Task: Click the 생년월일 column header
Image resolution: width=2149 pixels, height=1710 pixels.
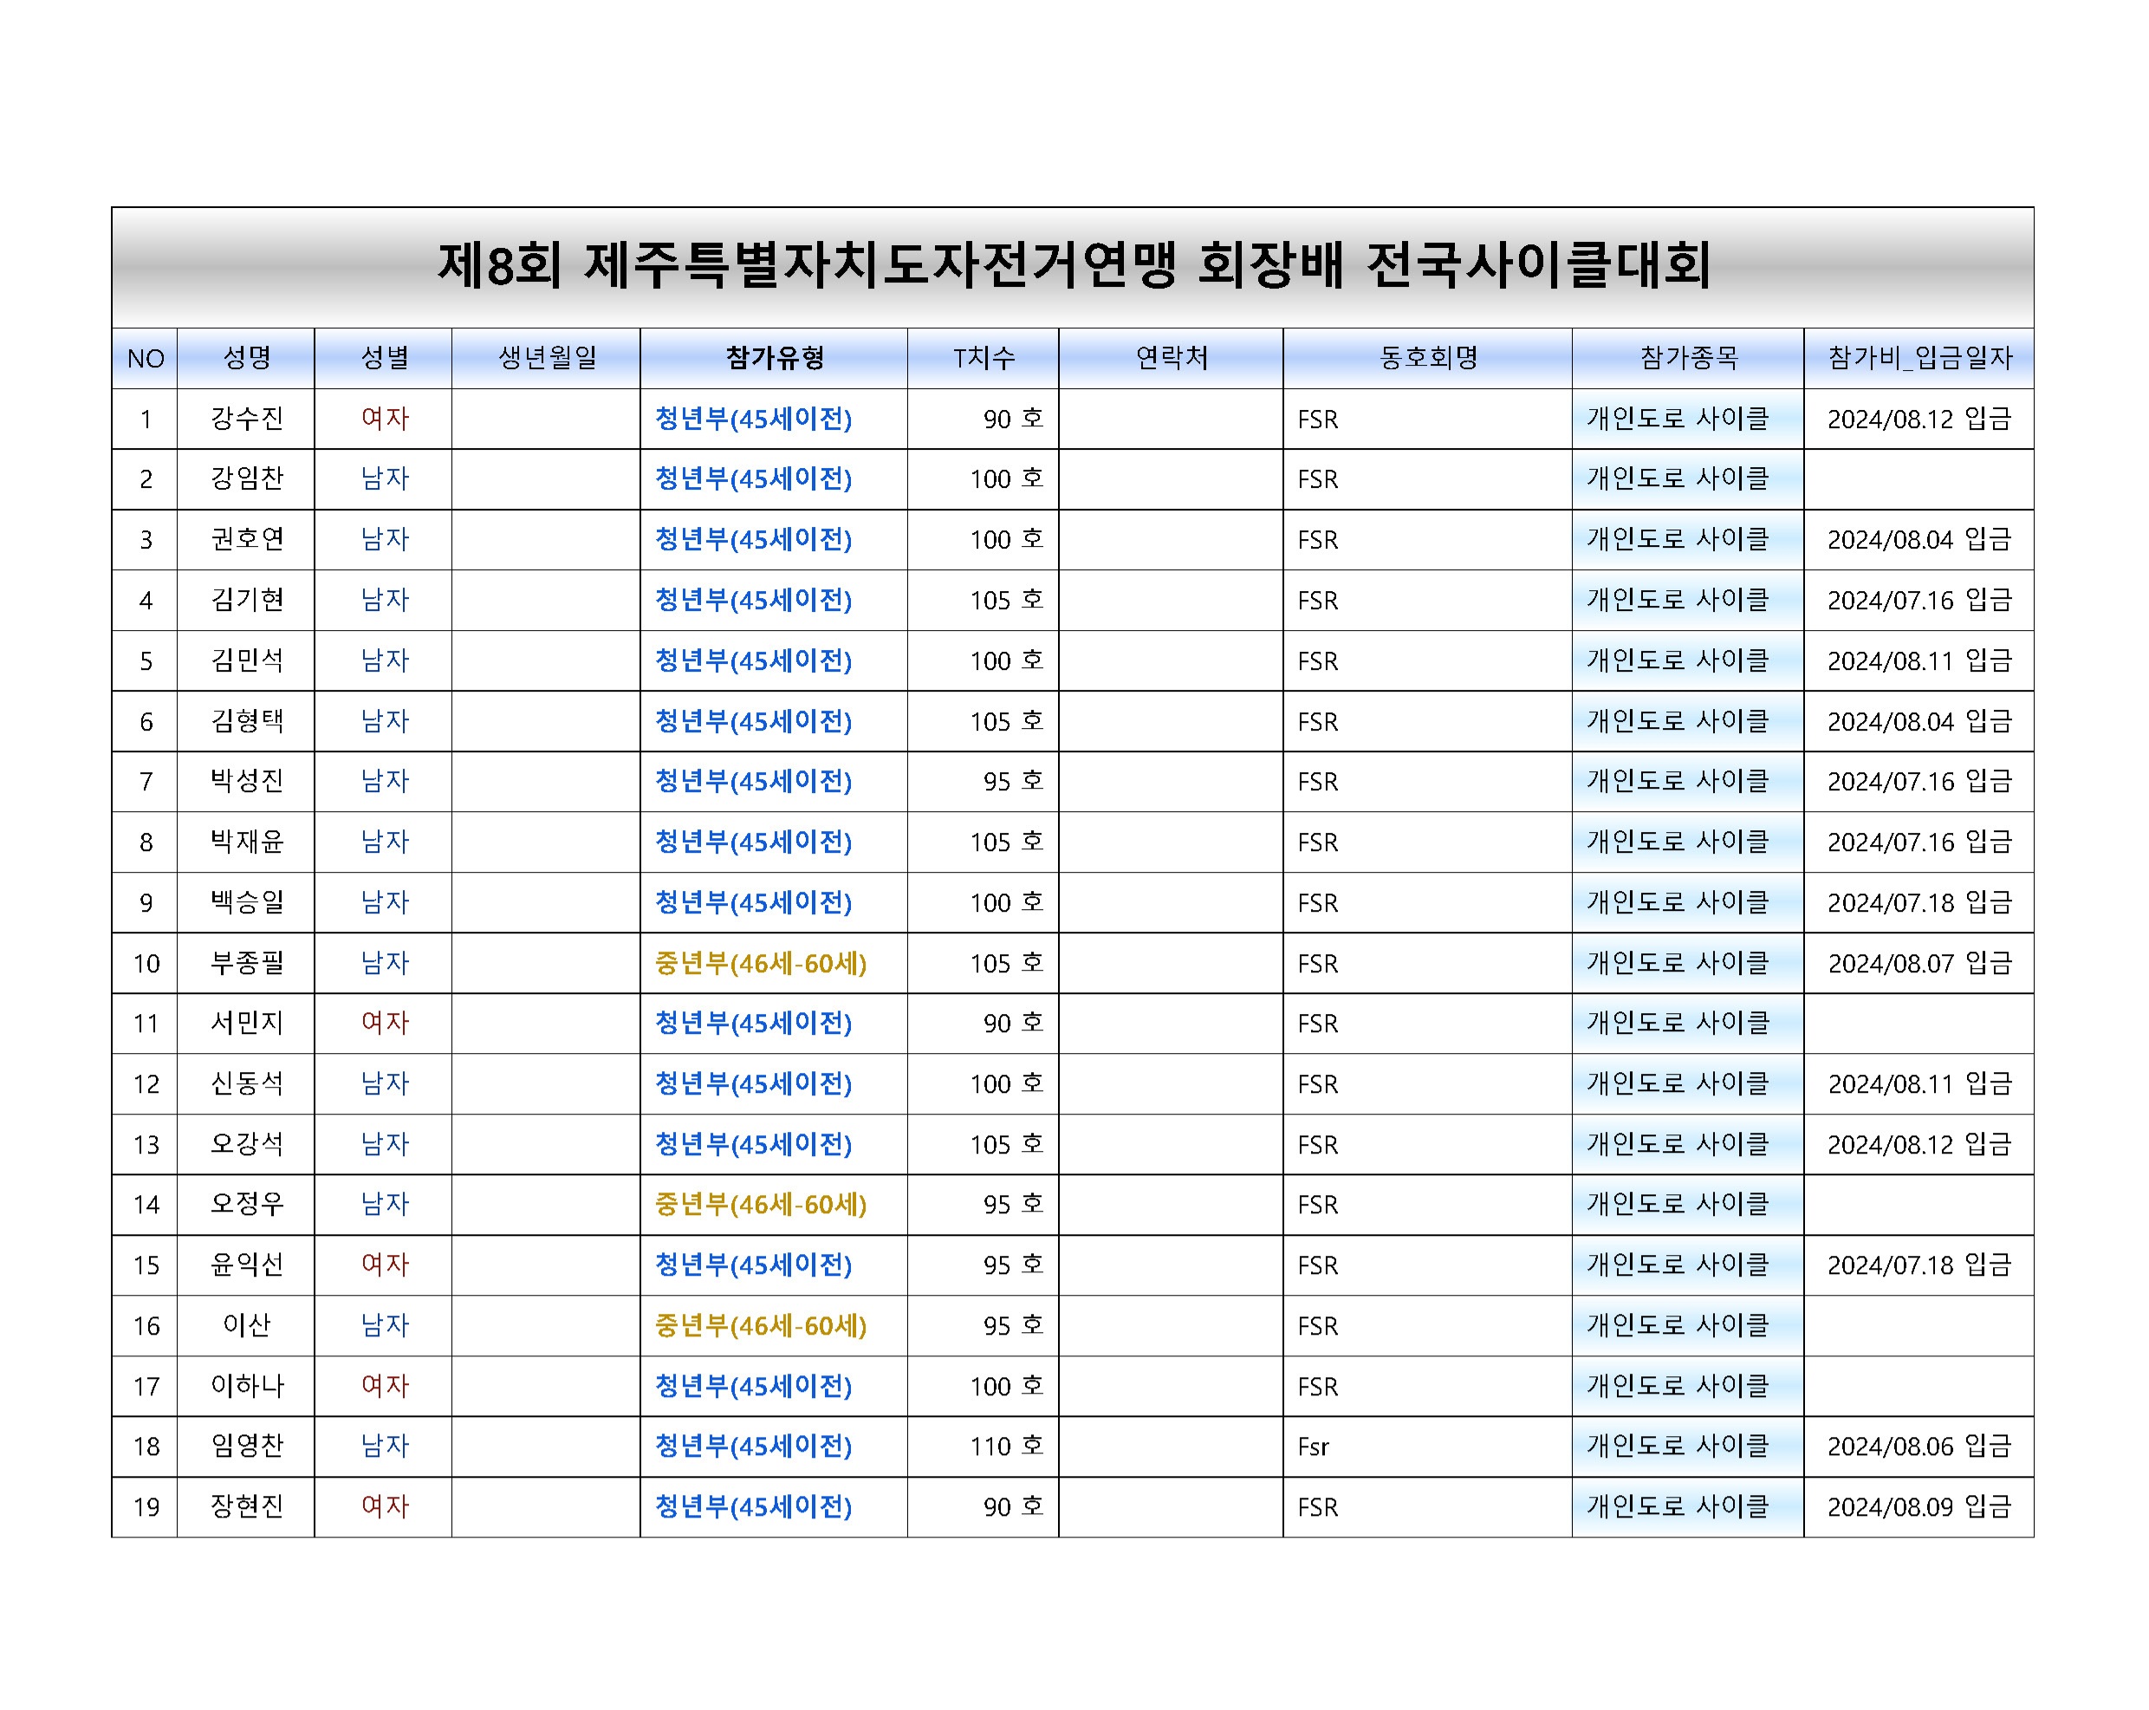Action: coord(546,359)
